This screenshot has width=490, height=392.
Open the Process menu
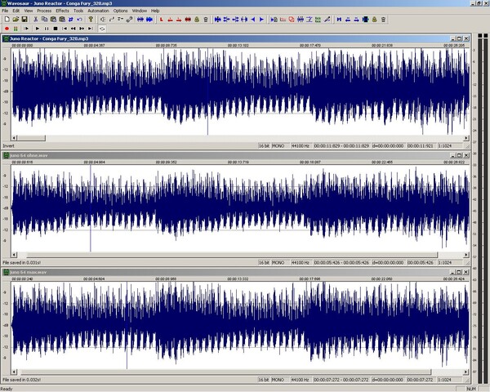click(x=44, y=11)
